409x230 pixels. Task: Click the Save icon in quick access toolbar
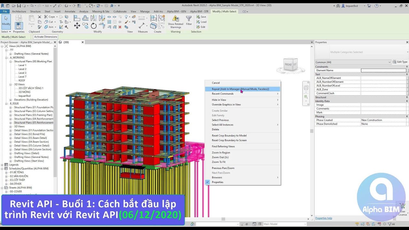tap(19, 6)
